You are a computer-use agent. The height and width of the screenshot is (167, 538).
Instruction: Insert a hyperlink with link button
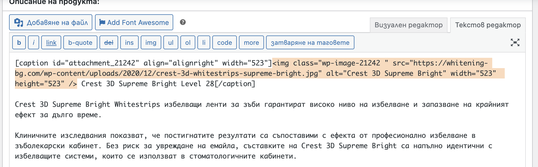click(x=51, y=42)
